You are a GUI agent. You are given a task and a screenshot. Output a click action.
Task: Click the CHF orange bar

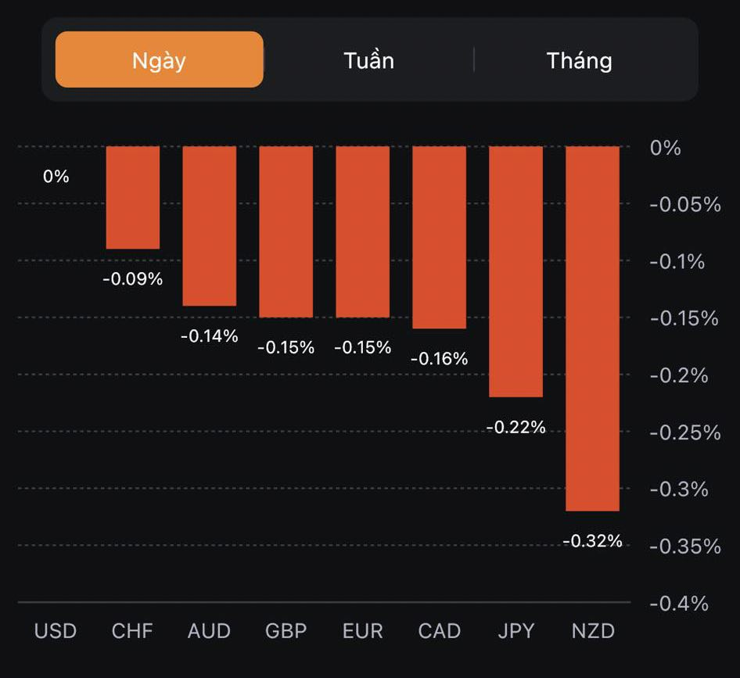click(x=133, y=197)
